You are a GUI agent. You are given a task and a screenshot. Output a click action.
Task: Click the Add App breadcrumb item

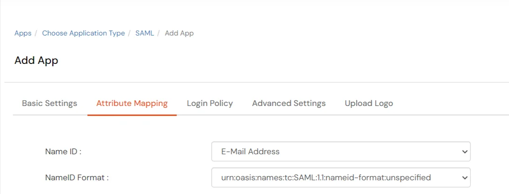coord(179,33)
